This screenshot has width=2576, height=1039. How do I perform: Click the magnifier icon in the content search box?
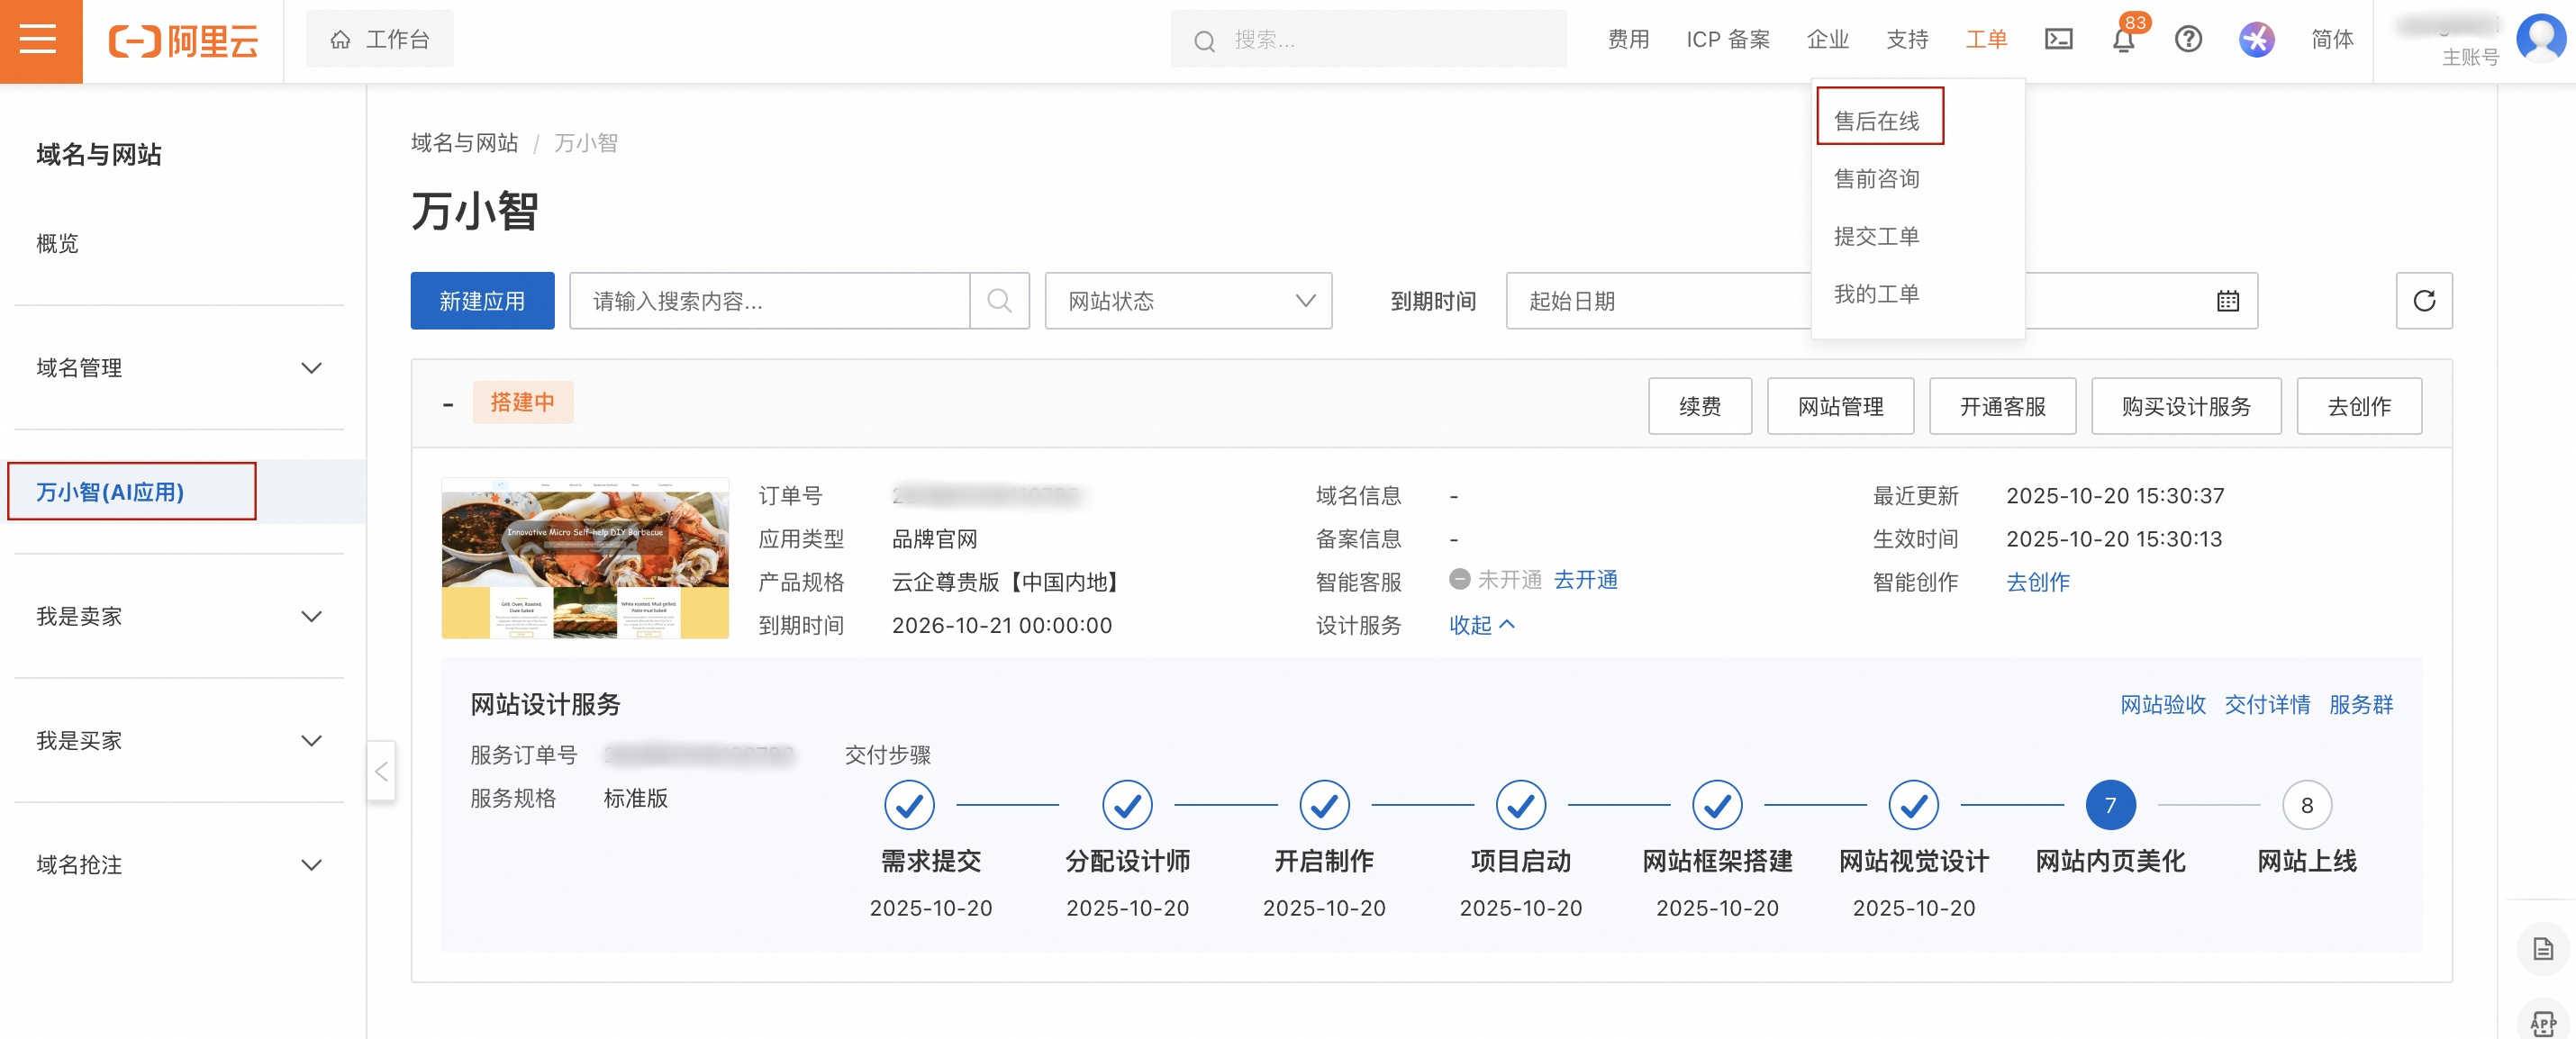point(998,300)
